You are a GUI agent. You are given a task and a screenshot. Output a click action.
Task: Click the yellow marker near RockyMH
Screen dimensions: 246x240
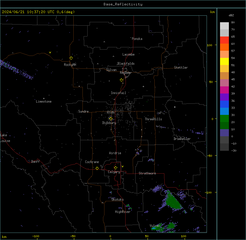pyautogui.click(x=71, y=58)
